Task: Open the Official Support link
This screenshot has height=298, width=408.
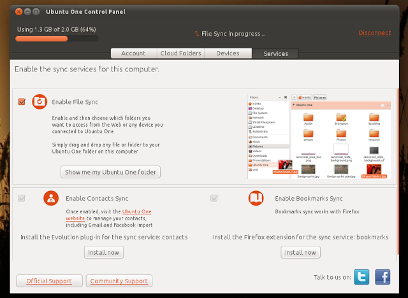Action: coord(49,281)
